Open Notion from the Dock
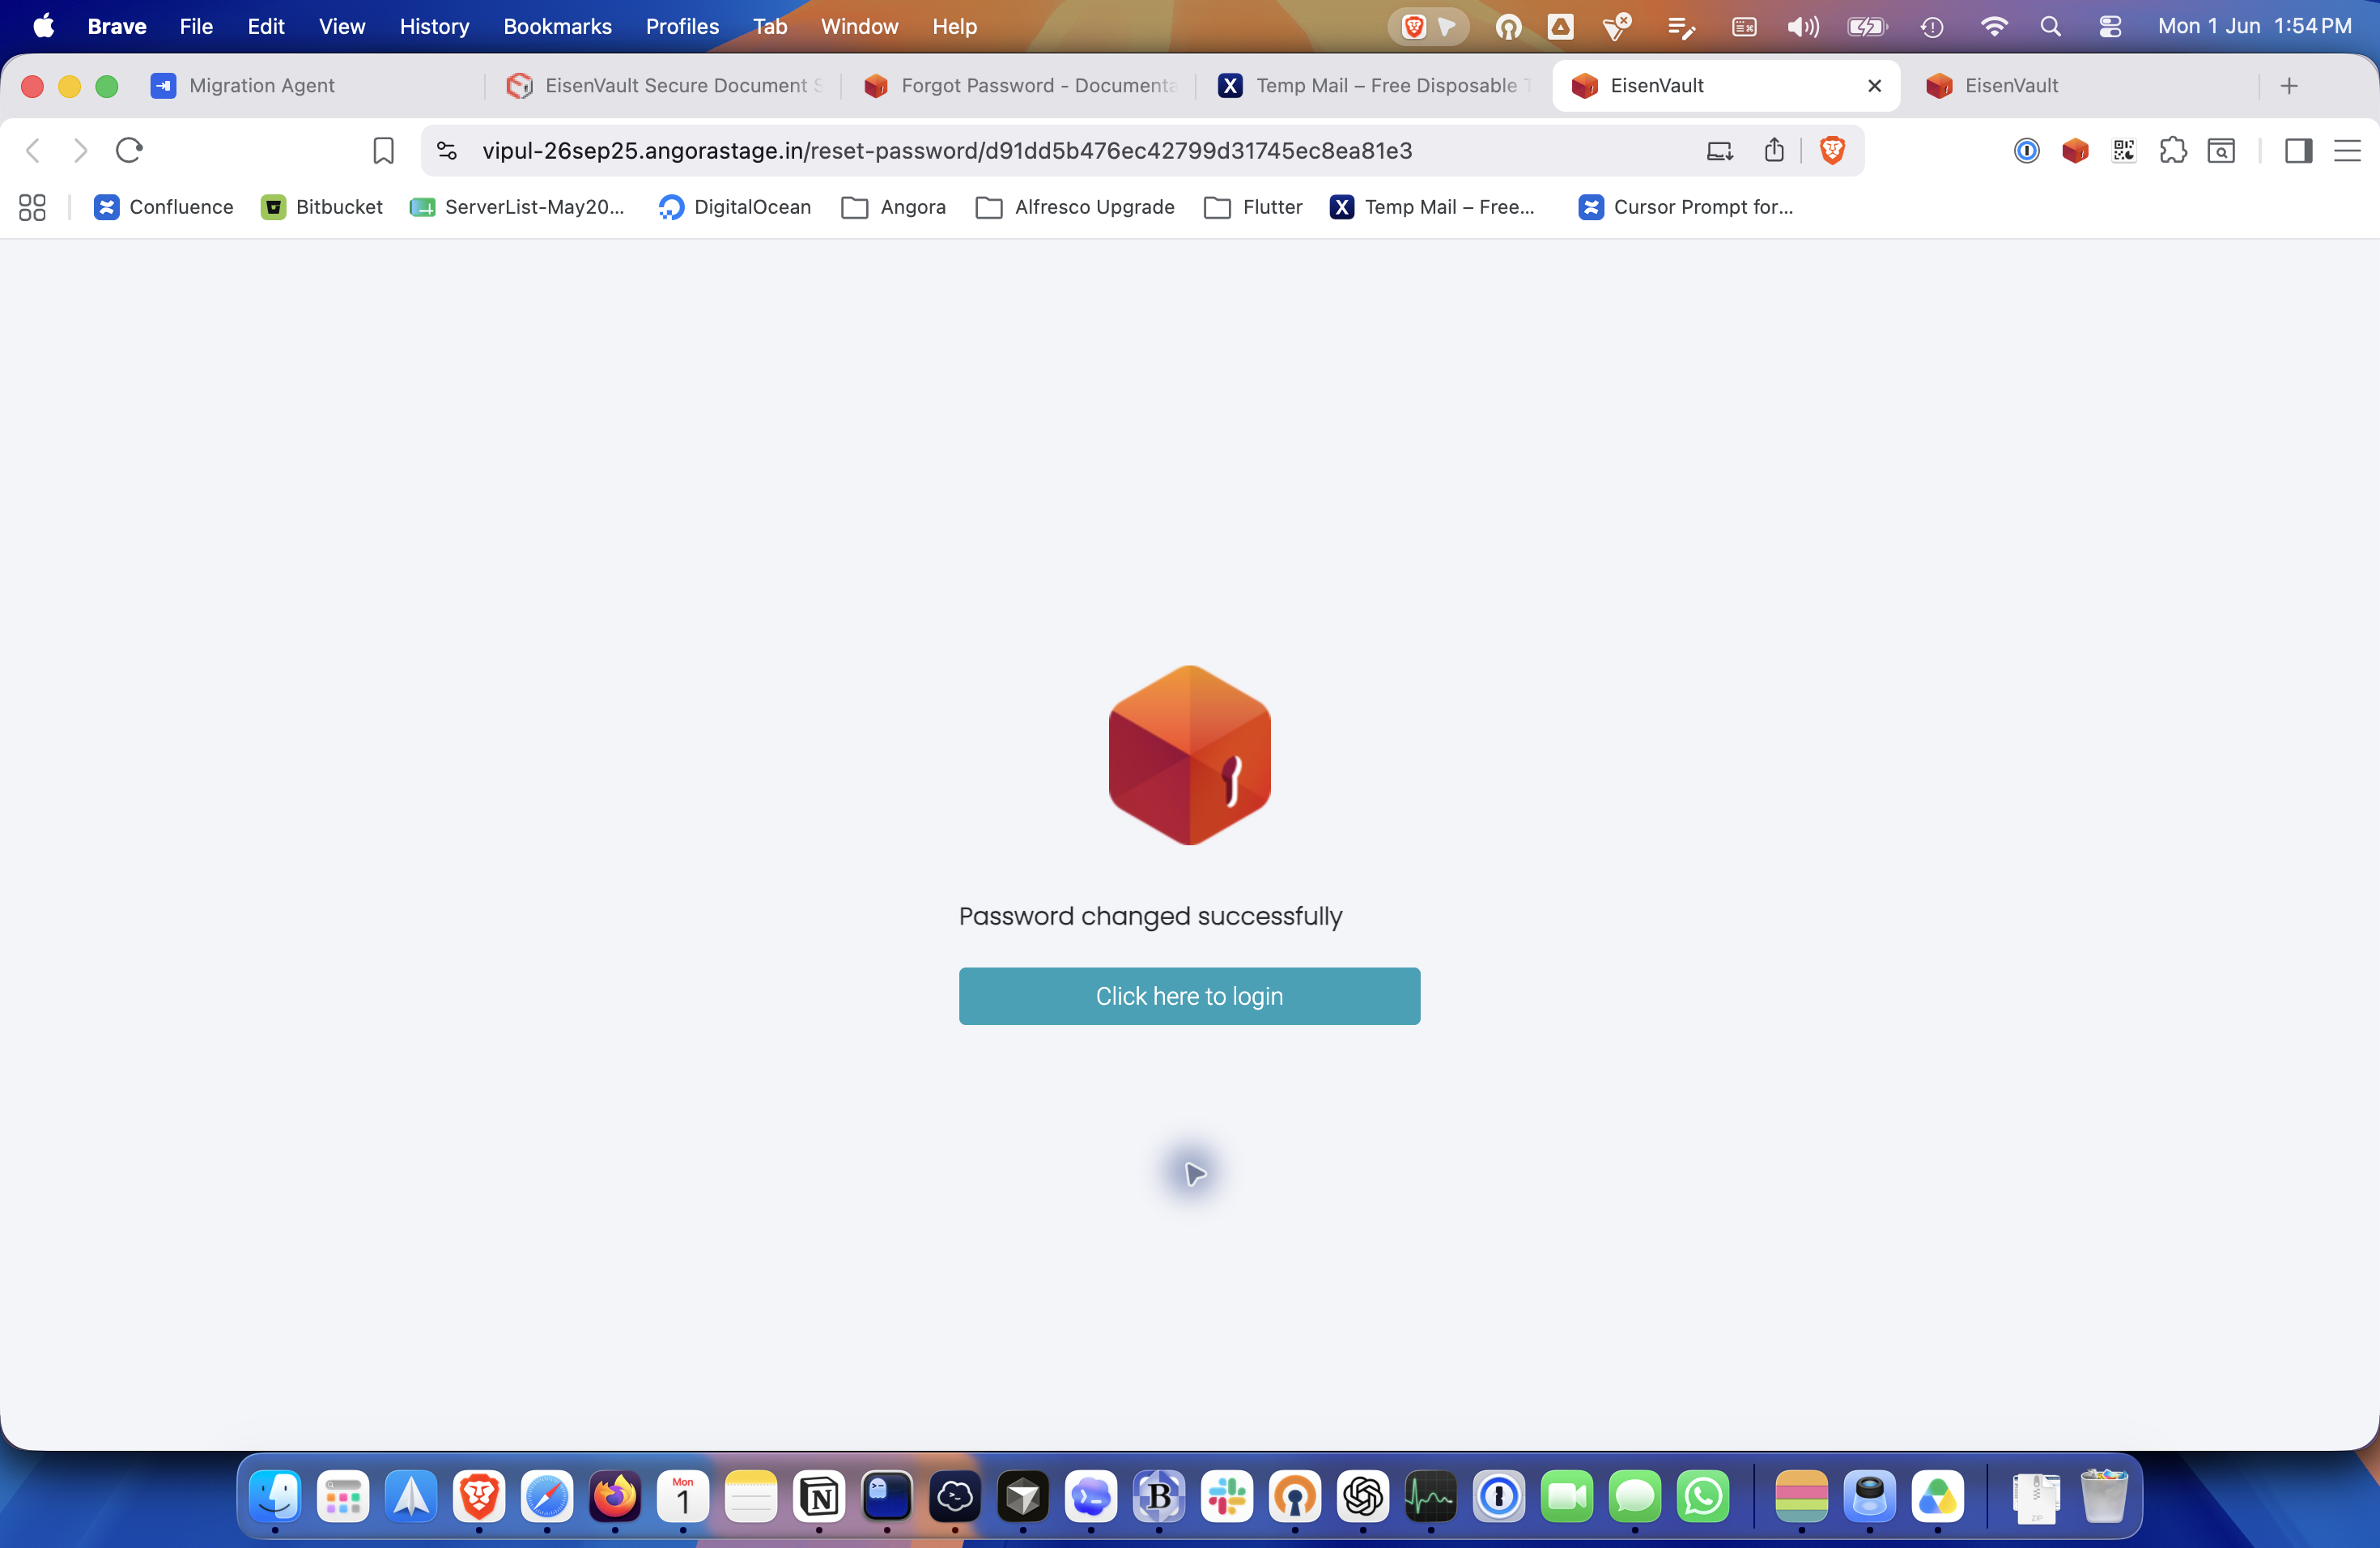 pos(819,1497)
